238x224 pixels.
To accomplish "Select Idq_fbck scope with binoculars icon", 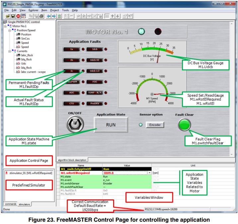I will [x=27, y=59].
